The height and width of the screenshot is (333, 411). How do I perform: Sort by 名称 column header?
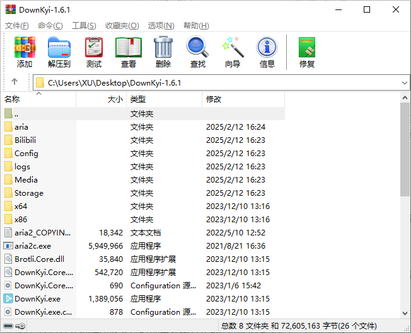pyautogui.click(x=38, y=99)
